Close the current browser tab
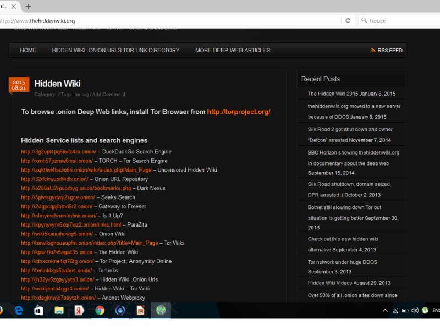440x330 pixels. (x=13, y=7)
